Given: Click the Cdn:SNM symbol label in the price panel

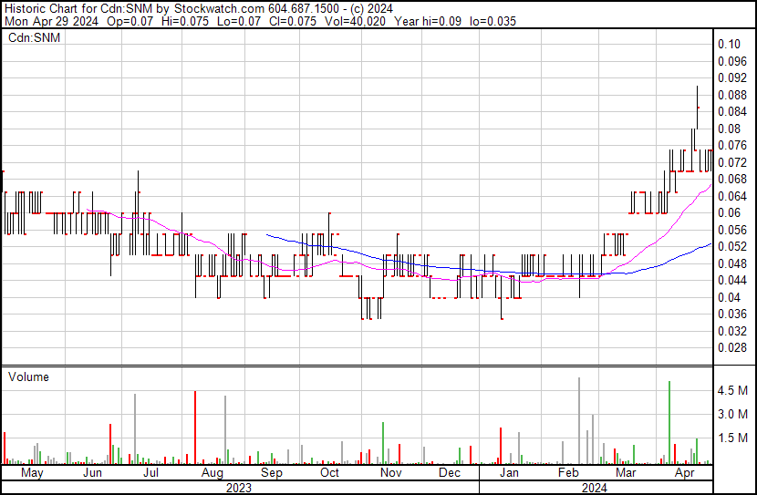Looking at the screenshot, I should tap(34, 38).
